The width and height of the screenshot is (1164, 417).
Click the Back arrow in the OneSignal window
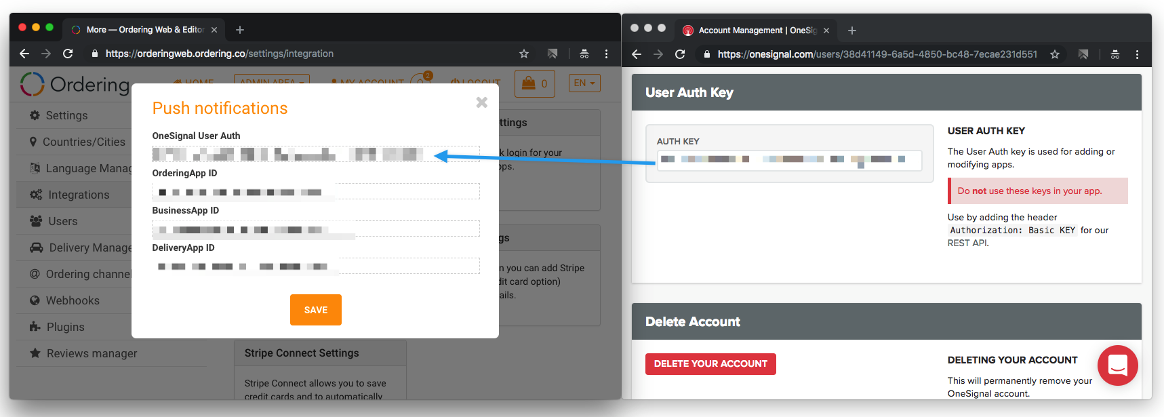point(637,54)
